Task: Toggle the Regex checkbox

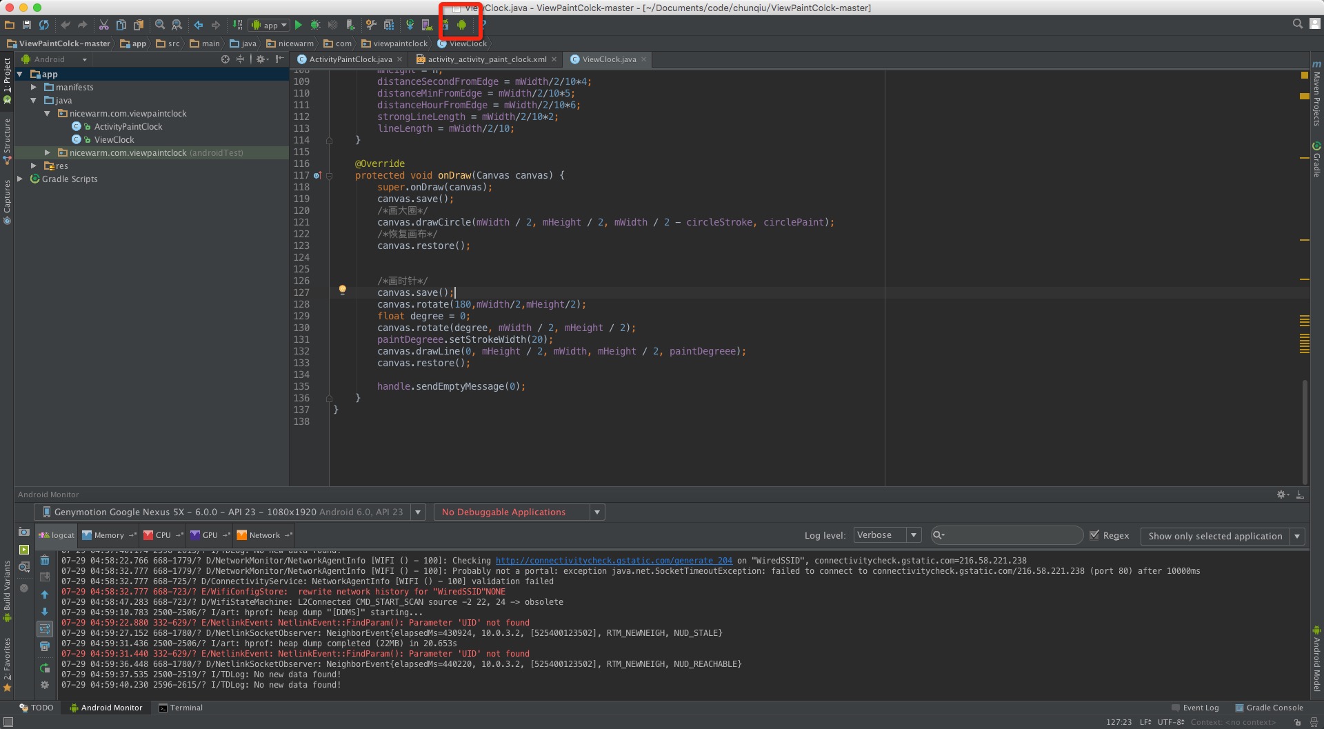Action: (x=1094, y=535)
